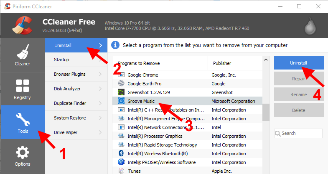This screenshot has width=328, height=174.
Task: Click the chevron beside Drive Wiper
Action: coord(100,132)
